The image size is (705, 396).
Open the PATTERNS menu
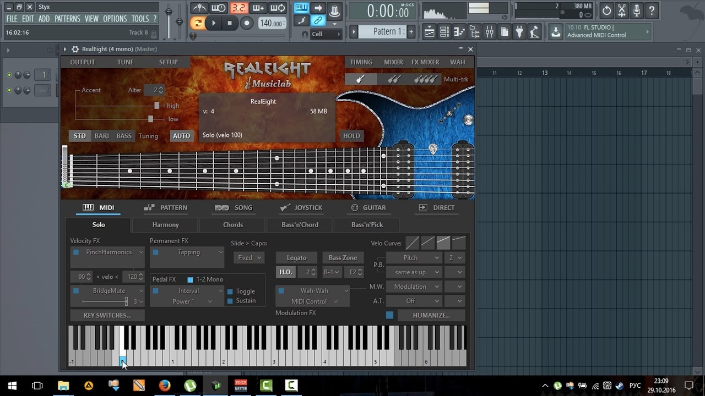67,19
